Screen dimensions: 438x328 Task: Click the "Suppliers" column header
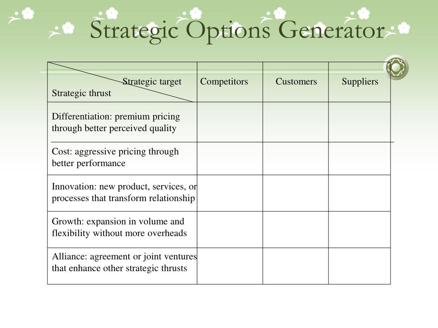360,82
